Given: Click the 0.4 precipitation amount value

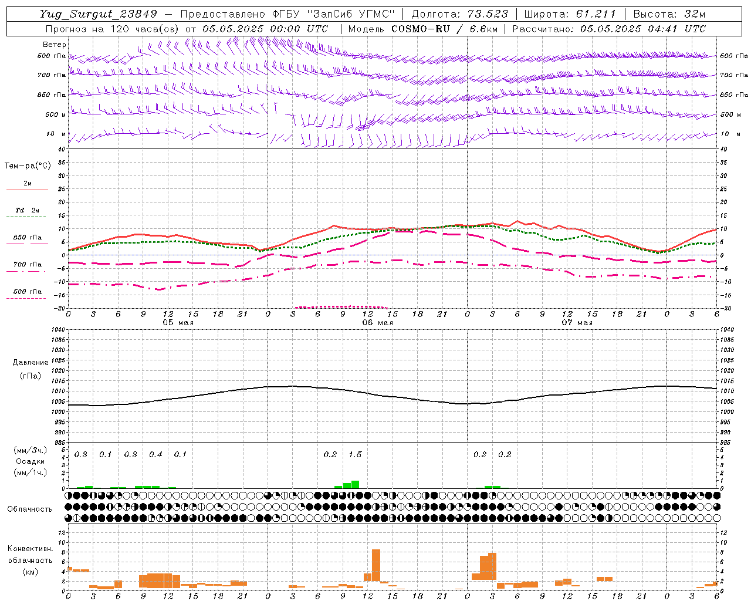Looking at the screenshot, I should click(x=155, y=455).
